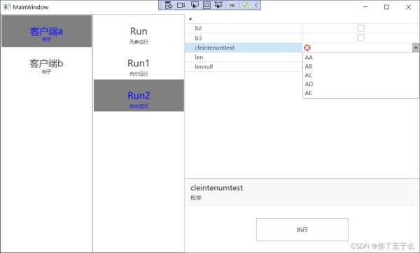
Task: Toggle the b3 checkbox
Action: (361, 38)
